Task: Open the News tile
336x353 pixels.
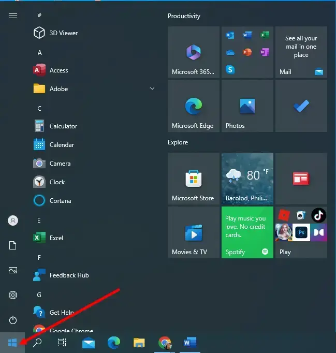Action: click(301, 179)
